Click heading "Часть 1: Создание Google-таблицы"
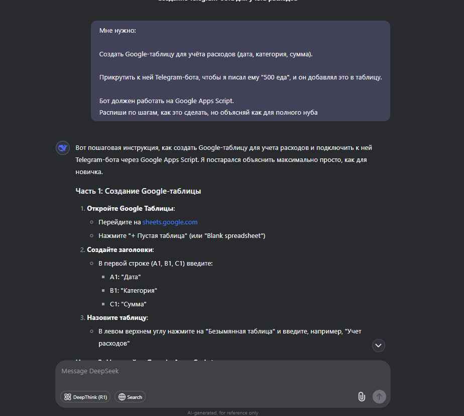The image size is (464, 416). click(138, 191)
